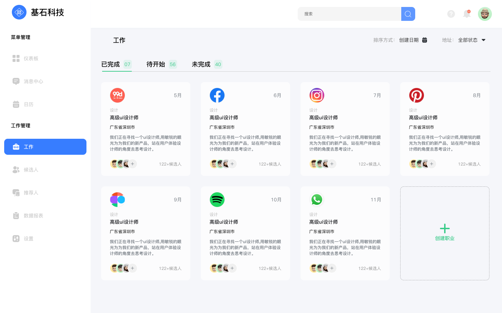
Task: Click the blue search magnifier button
Action: (x=408, y=14)
